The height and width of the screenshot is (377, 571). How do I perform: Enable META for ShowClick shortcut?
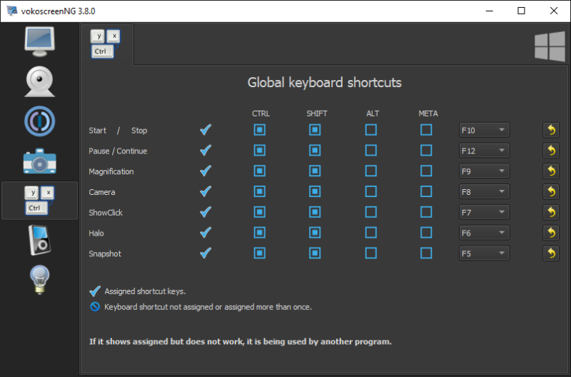click(x=426, y=211)
